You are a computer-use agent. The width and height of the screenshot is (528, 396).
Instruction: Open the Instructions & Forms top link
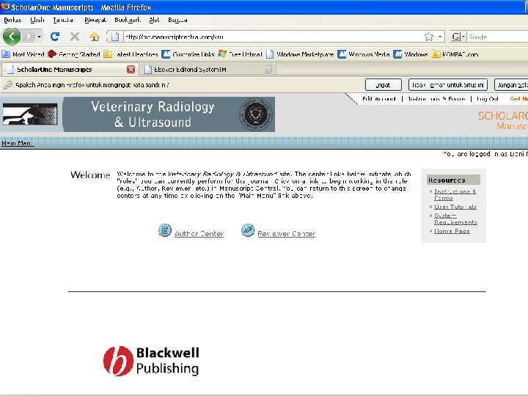point(436,99)
